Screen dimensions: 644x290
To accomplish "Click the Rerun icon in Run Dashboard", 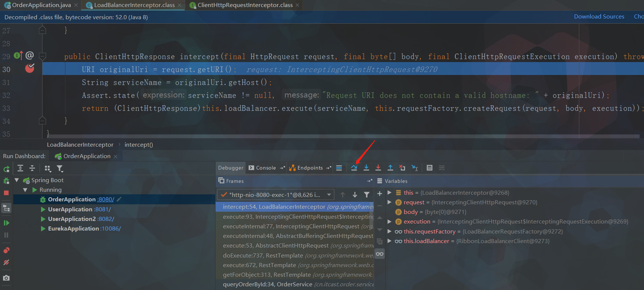I will click(6, 169).
